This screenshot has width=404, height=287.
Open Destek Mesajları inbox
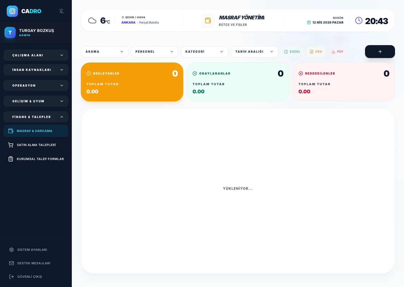click(x=36, y=263)
